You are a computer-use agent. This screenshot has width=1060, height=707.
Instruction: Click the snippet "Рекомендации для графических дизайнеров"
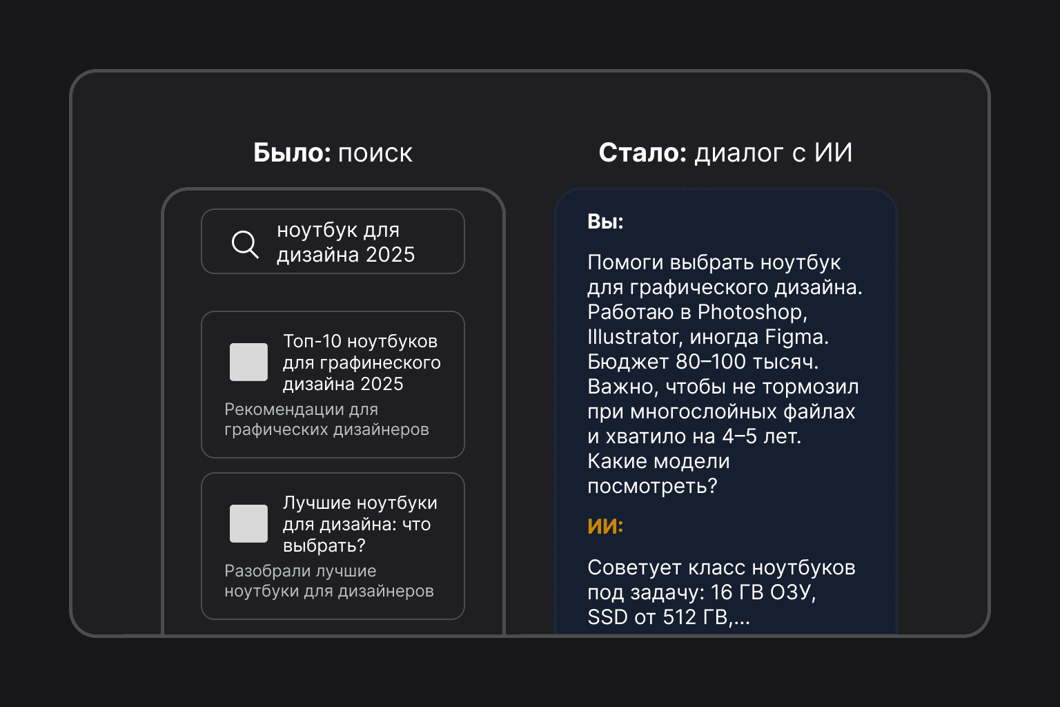tap(326, 420)
